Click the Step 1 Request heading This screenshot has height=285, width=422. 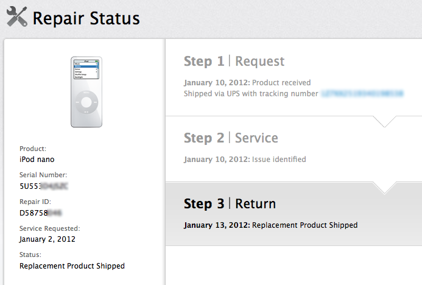pyautogui.click(x=234, y=62)
